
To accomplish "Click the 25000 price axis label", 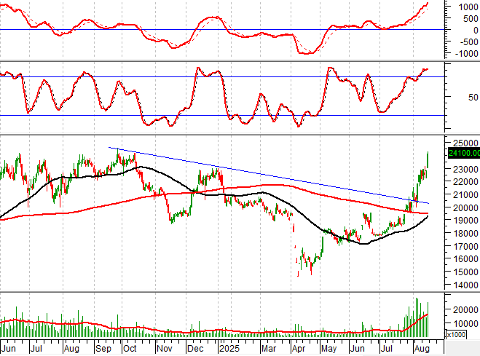I will (x=462, y=143).
